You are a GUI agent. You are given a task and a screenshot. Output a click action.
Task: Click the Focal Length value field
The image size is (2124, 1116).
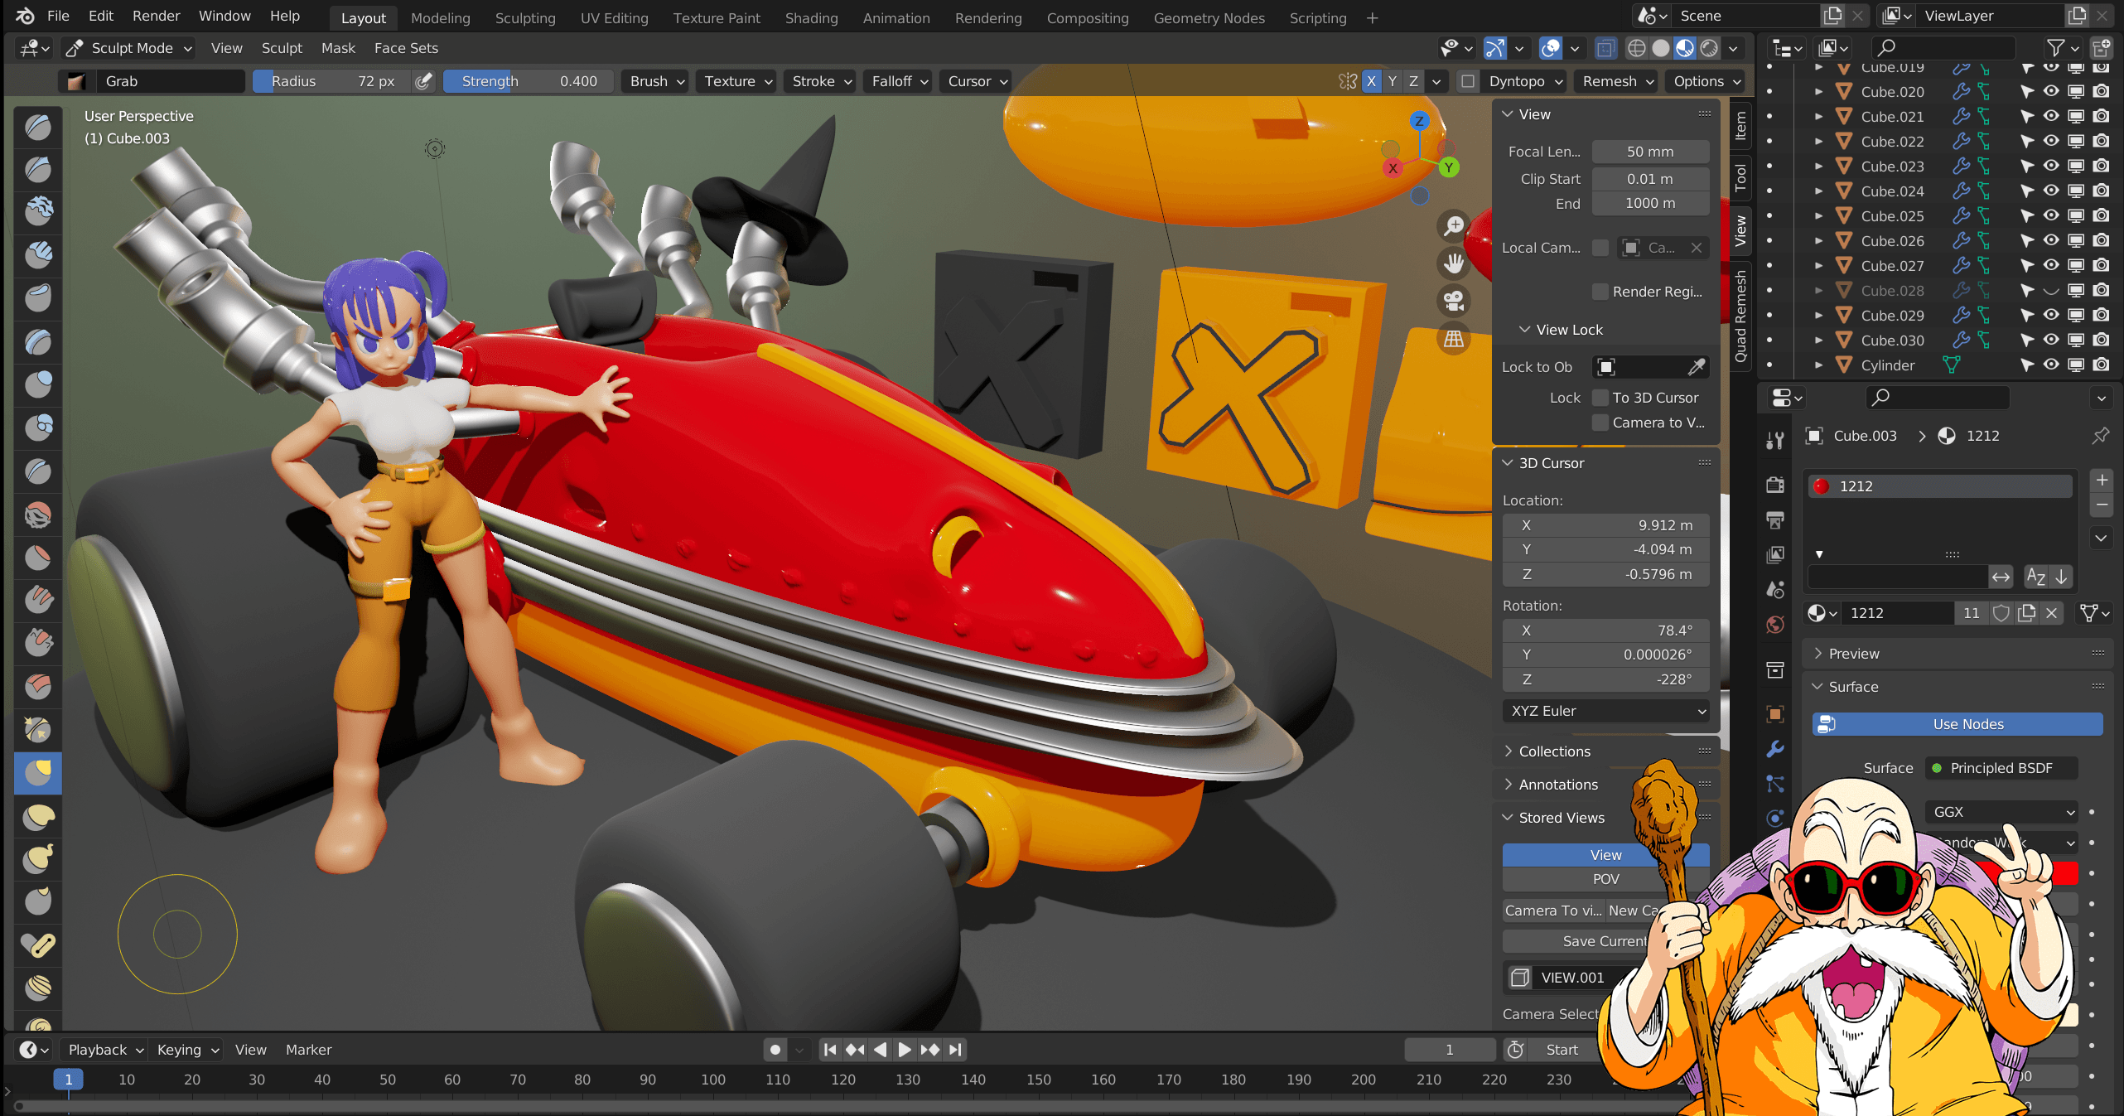1650,152
